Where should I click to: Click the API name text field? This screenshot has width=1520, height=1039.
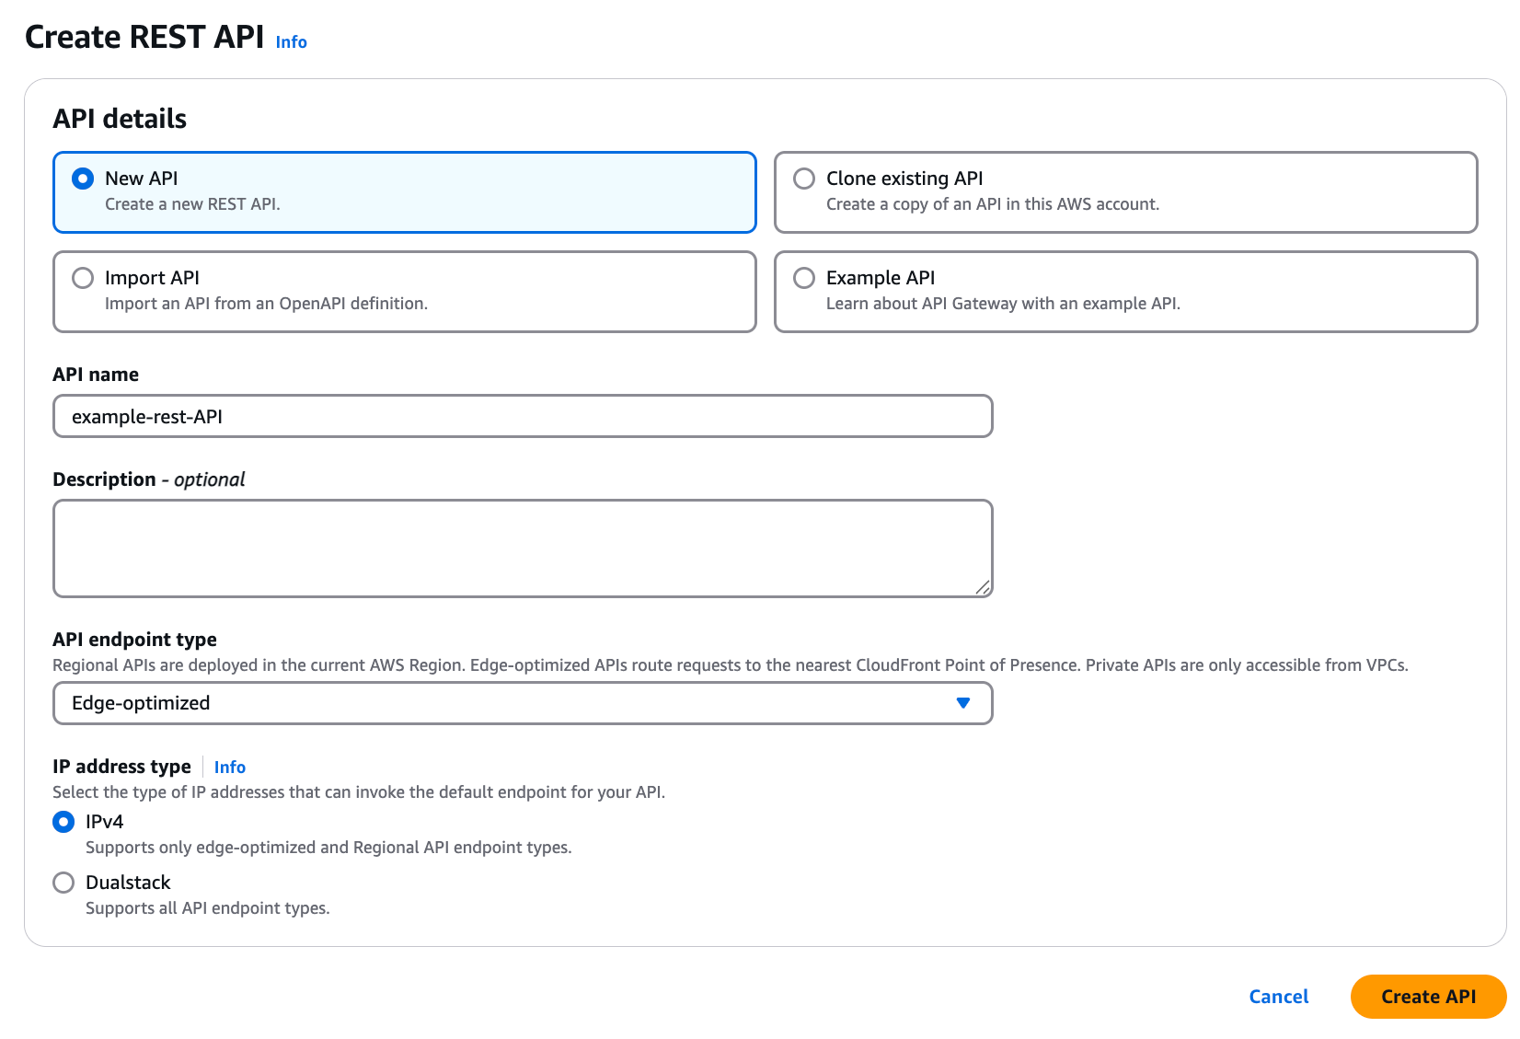(522, 417)
